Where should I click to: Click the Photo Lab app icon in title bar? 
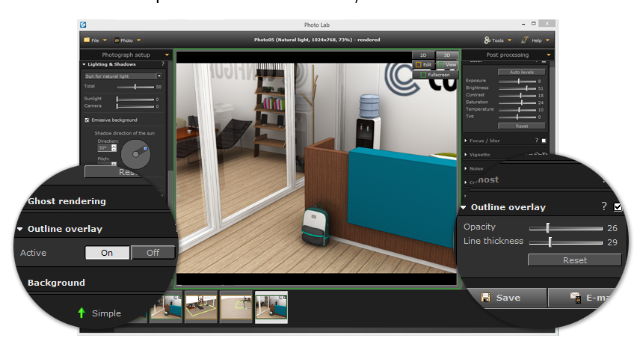point(83,25)
